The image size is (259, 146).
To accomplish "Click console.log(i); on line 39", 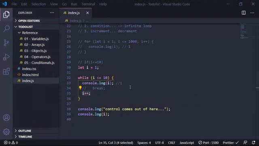I will click(93, 114).
